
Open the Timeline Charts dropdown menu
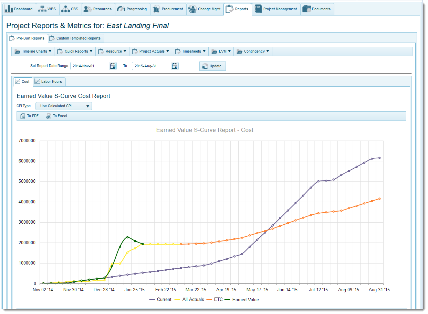tap(33, 51)
